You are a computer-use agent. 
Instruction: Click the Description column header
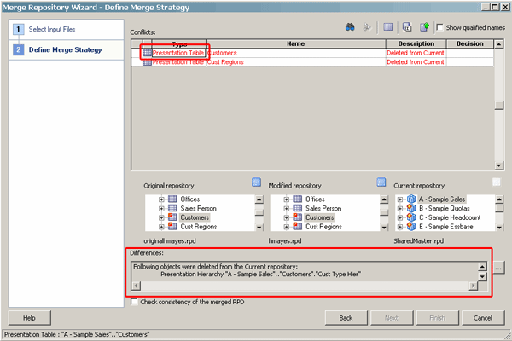[416, 43]
